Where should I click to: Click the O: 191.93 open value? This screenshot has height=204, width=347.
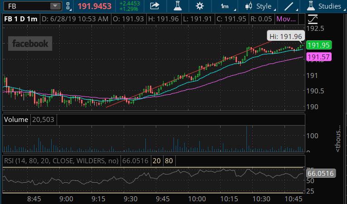pyautogui.click(x=128, y=19)
